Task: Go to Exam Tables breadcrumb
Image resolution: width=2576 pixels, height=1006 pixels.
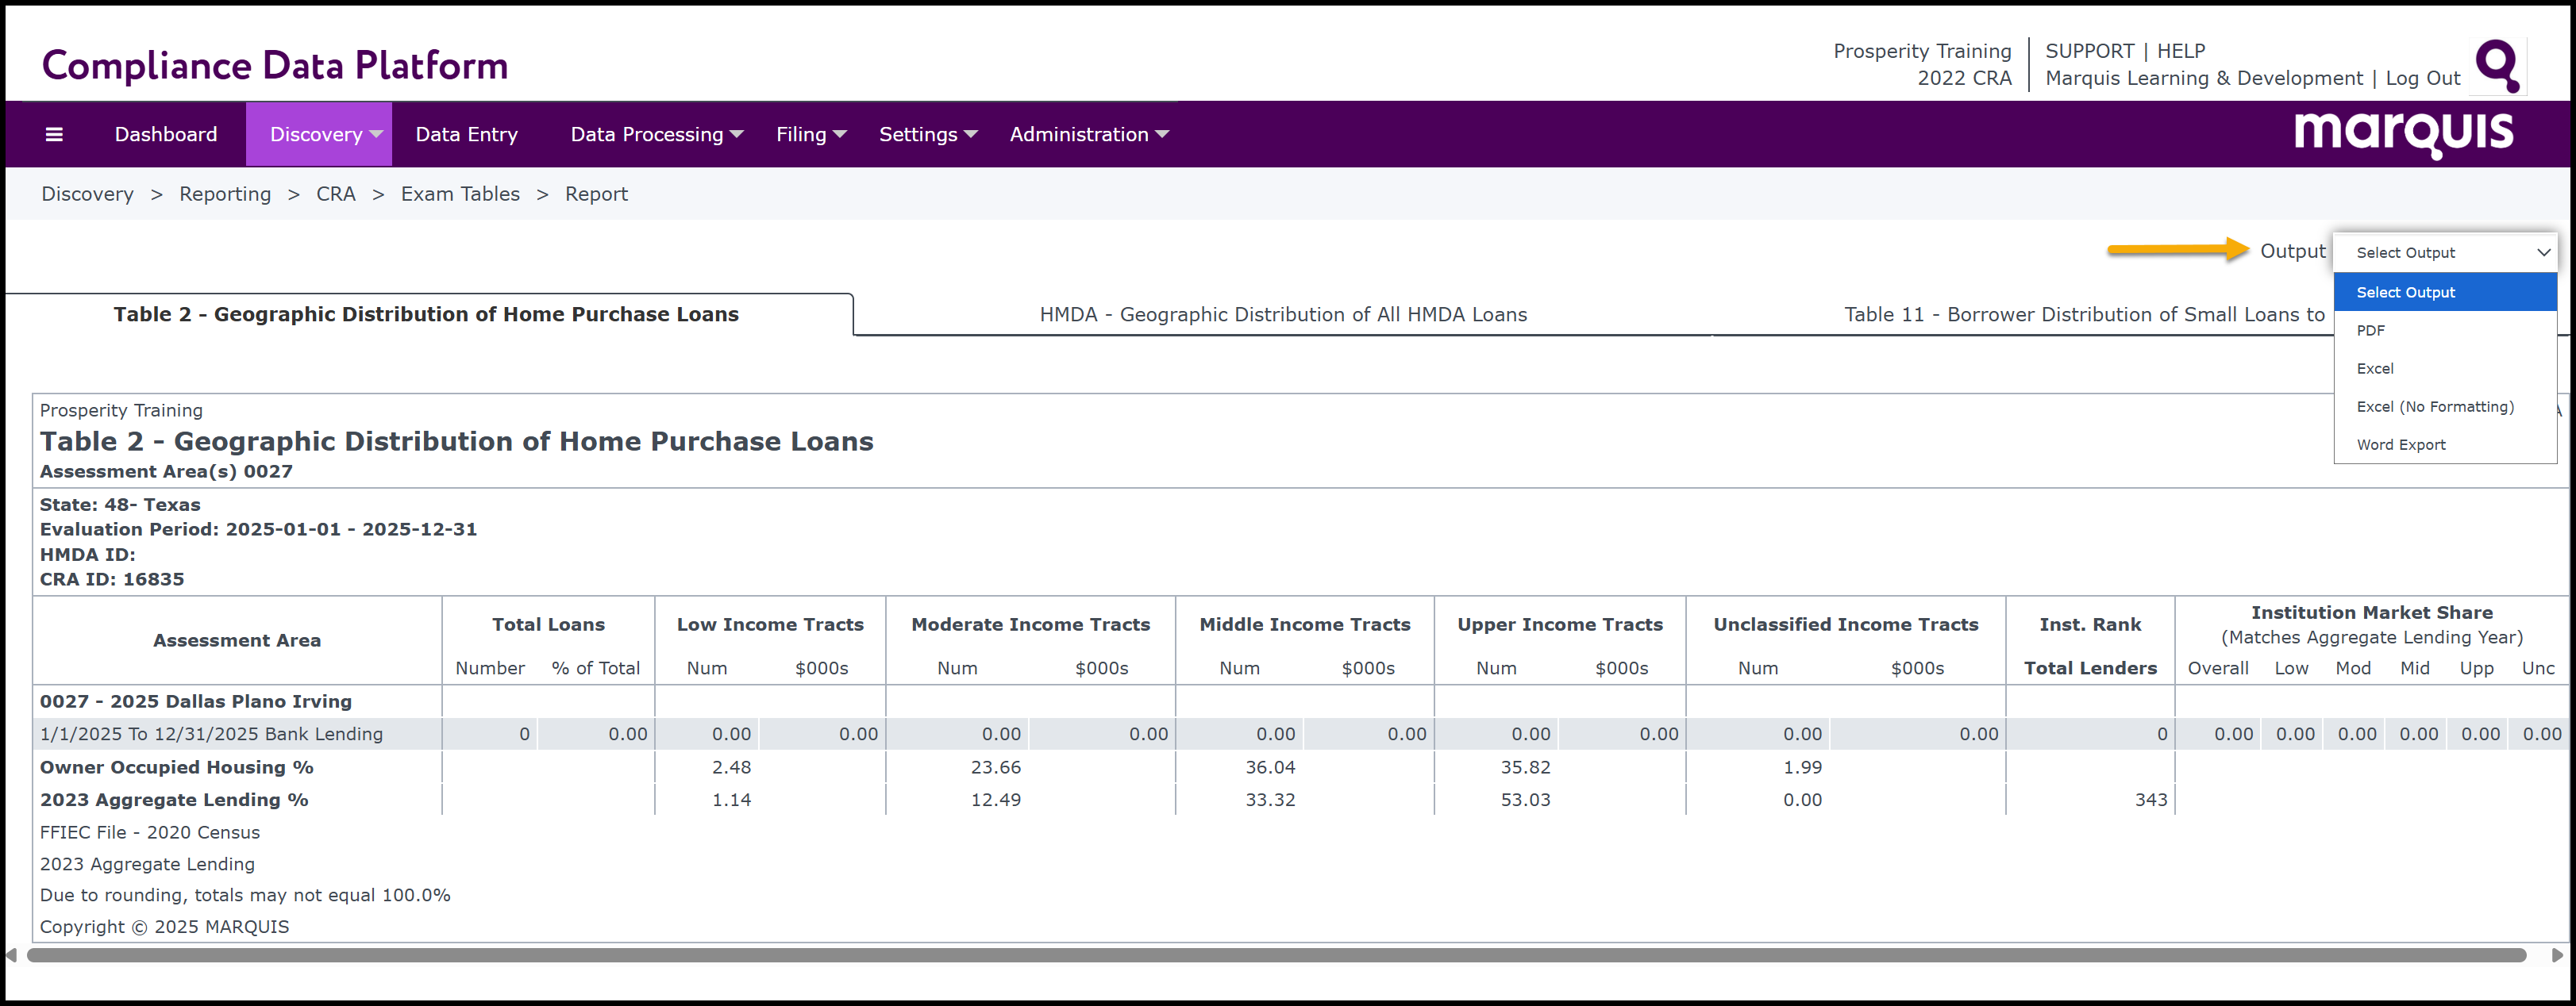Action: 460,194
